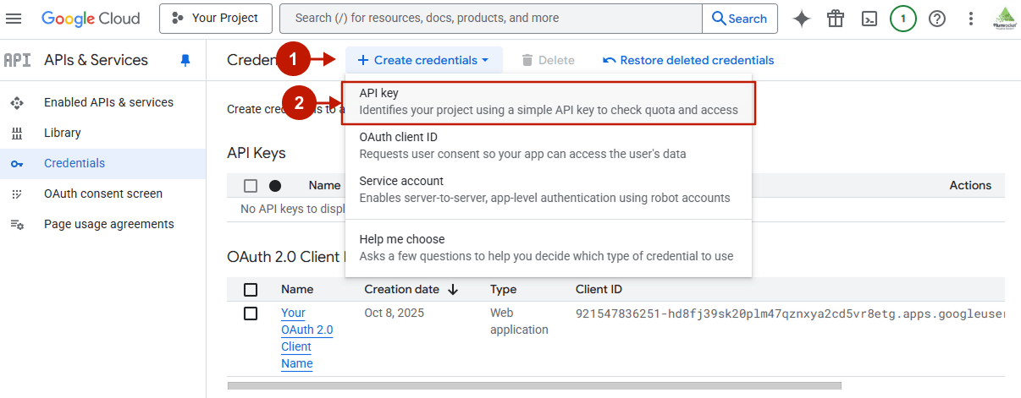Click the Library icon in sidebar

point(17,133)
